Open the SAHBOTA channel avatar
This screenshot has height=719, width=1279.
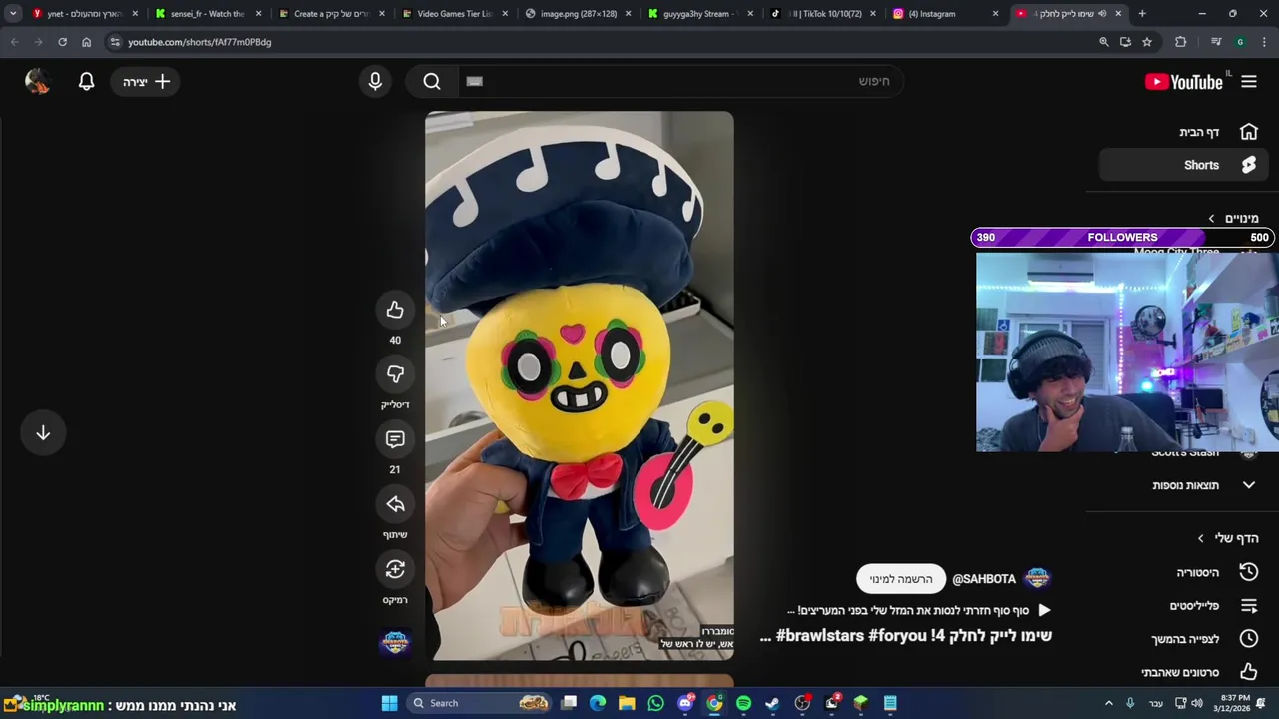click(1037, 579)
